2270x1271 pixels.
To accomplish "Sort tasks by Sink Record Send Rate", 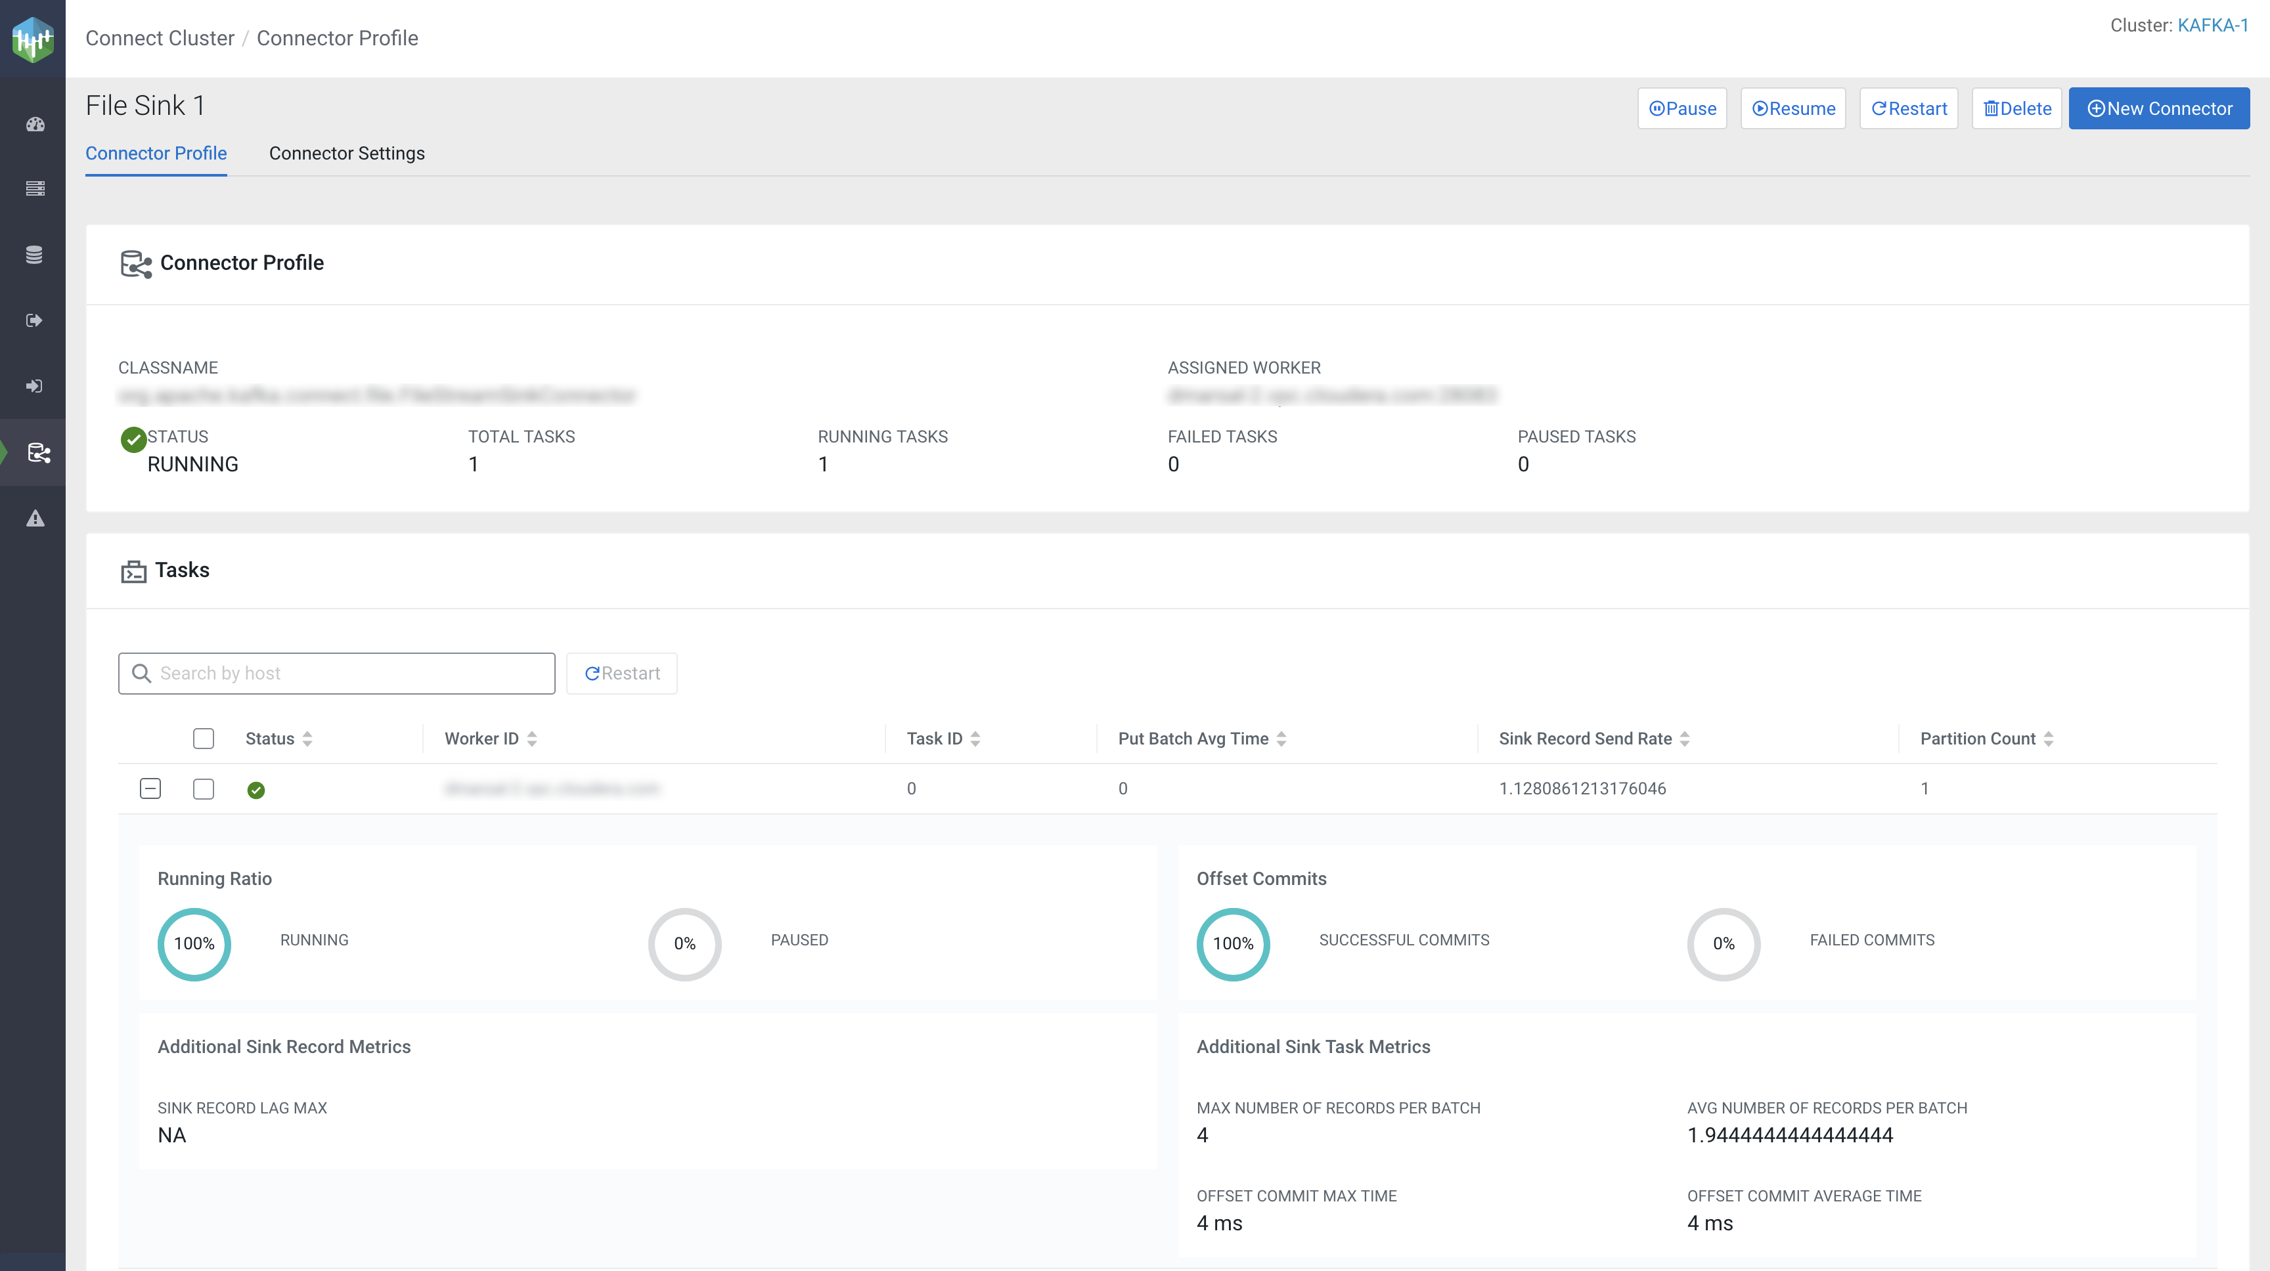I will point(1684,739).
